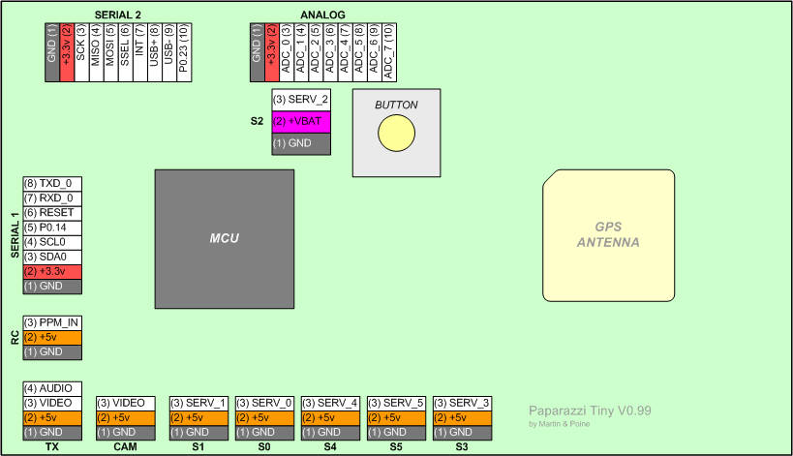Click the SERIAL 2 header label
Screen dimensions: 793x456
pyautogui.click(x=118, y=15)
